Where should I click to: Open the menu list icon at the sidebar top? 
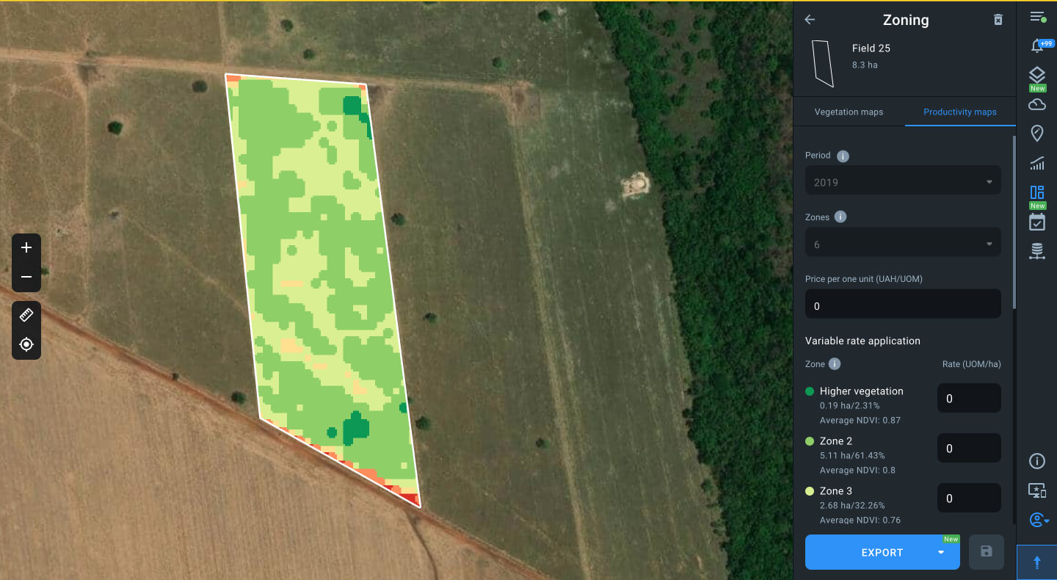(1037, 17)
